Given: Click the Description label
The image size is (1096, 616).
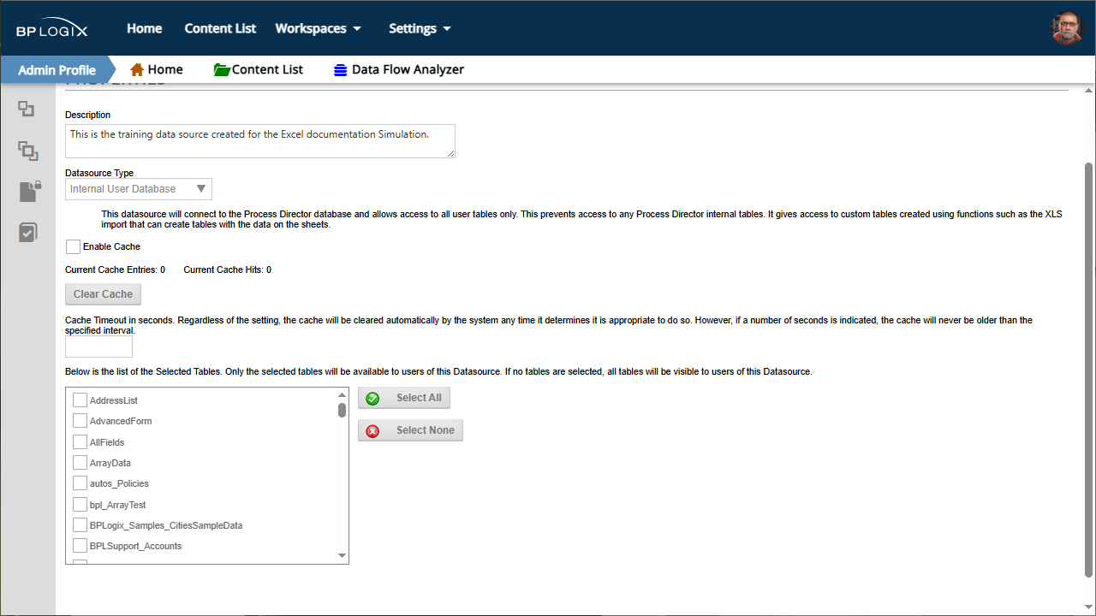Looking at the screenshot, I should [x=88, y=115].
